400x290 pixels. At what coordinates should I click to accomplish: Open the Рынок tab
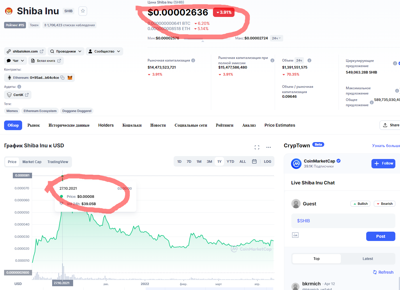tap(34, 125)
